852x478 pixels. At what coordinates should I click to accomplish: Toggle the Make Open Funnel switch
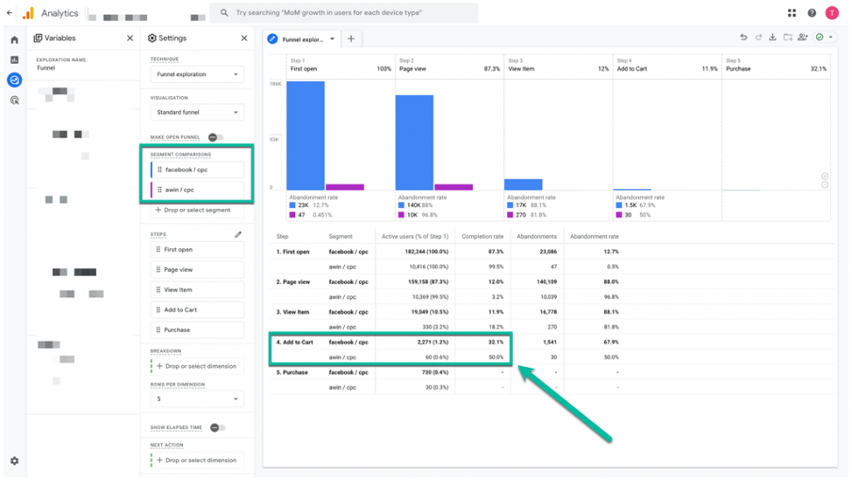(216, 137)
